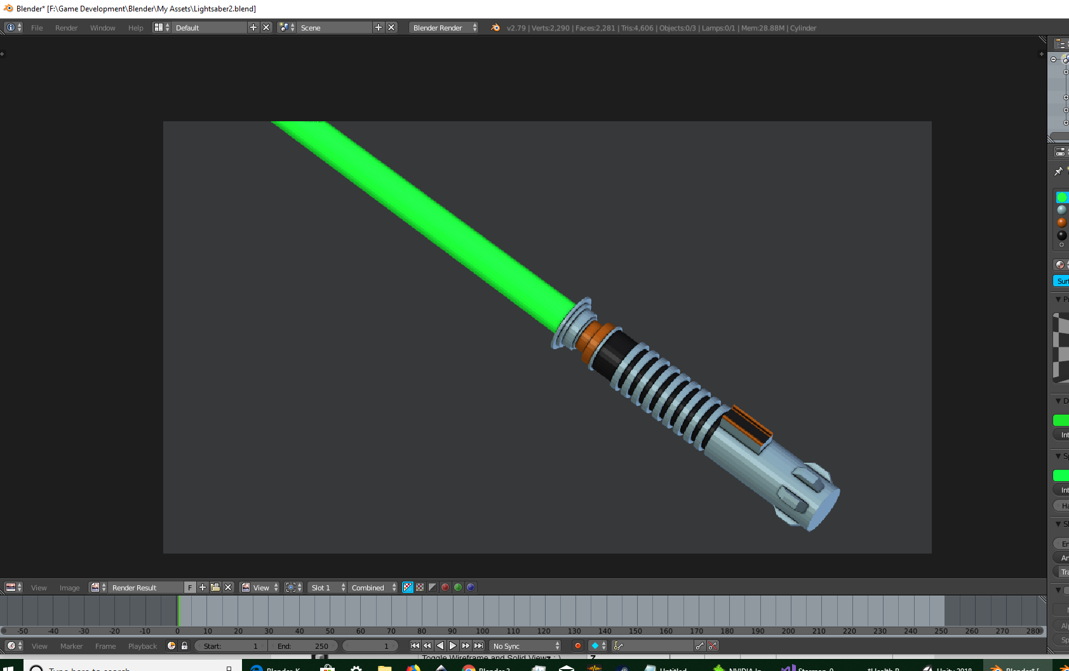Open image file with folder icon
1069x671 pixels.
(x=215, y=587)
